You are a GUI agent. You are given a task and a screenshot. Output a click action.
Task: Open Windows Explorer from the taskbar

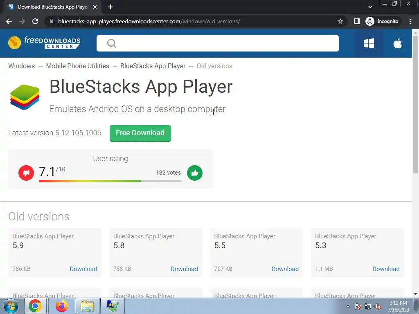tap(87, 306)
